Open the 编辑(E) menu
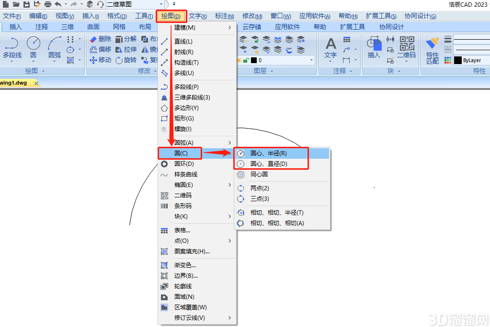490x327 pixels. [x=38, y=16]
